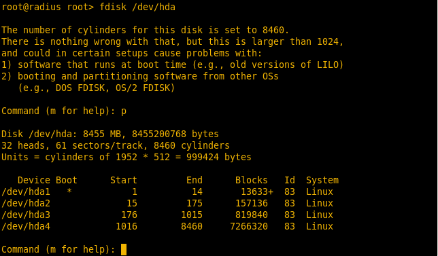Click the typed 'p' command
438x256 pixels.
[124, 111]
